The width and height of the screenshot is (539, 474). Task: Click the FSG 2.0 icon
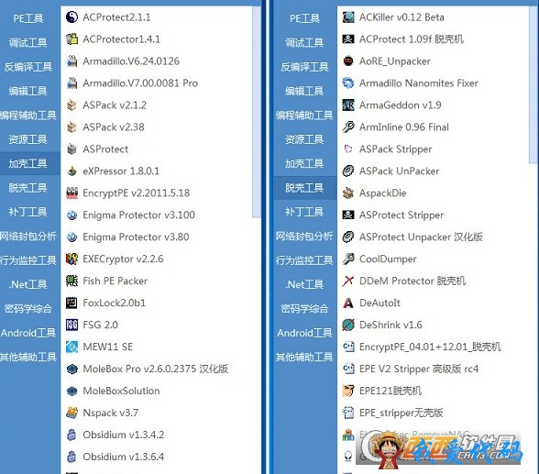click(x=71, y=325)
